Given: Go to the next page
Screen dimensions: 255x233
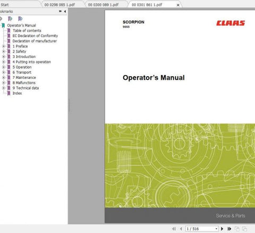Looking at the screenshot, I should click(x=222, y=229).
